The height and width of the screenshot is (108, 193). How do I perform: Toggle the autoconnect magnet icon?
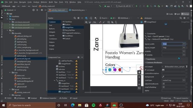pos(90,22)
